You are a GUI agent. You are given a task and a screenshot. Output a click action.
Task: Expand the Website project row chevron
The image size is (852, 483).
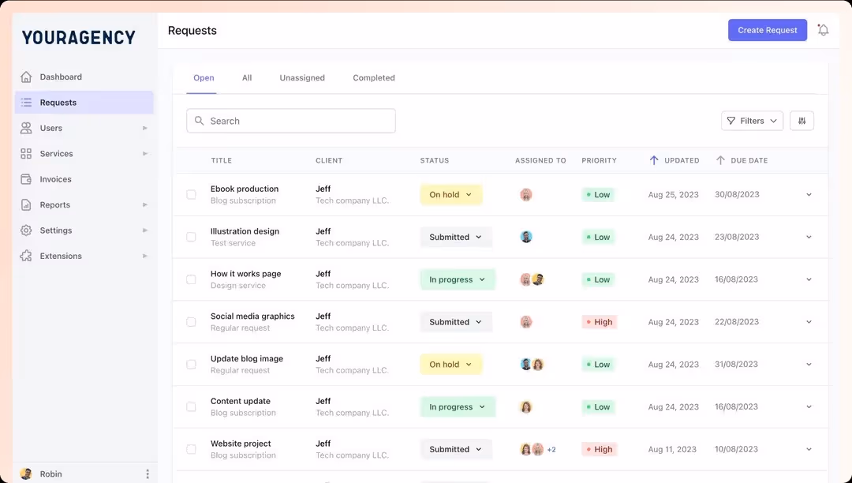[809, 449]
